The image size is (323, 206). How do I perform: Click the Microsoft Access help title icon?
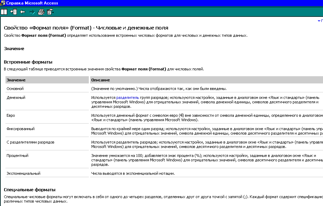3,3
